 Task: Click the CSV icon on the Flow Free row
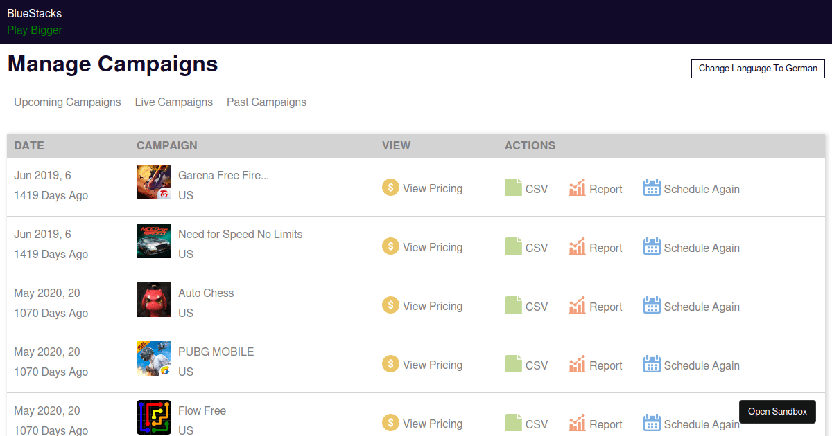click(513, 421)
